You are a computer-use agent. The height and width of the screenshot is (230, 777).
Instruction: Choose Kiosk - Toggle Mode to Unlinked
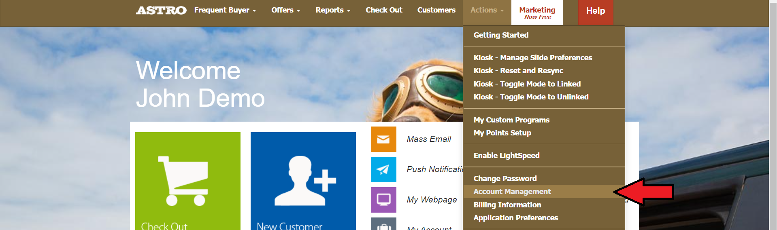[531, 97]
